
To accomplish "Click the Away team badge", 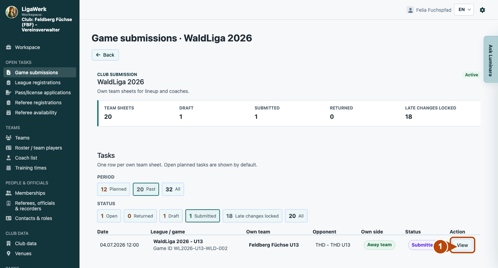I will coord(379,245).
